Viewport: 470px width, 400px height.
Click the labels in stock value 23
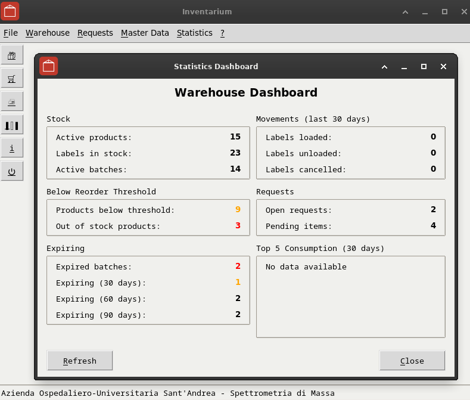(235, 153)
